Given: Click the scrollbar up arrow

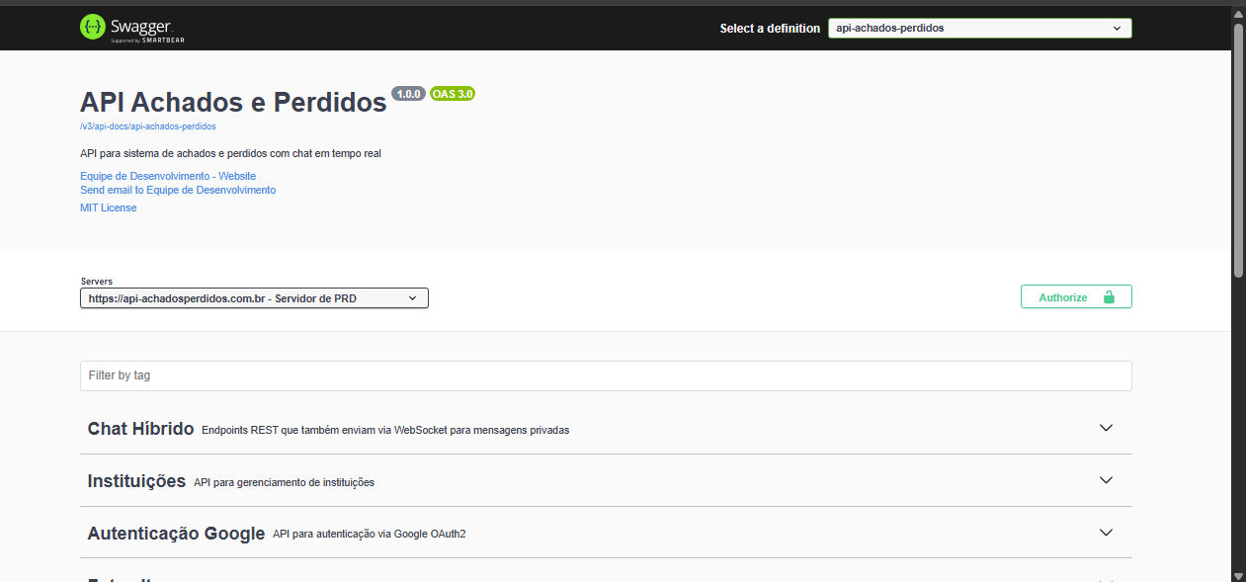Looking at the screenshot, I should click(1238, 13).
